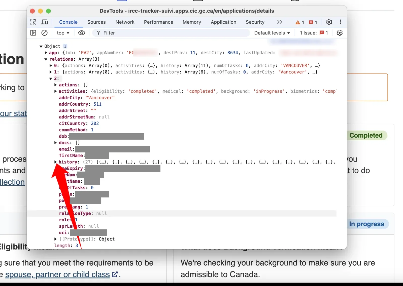Expand the [[Prototype]] entry
Image resolution: width=403 pixels, height=286 pixels.
[x=55, y=239]
